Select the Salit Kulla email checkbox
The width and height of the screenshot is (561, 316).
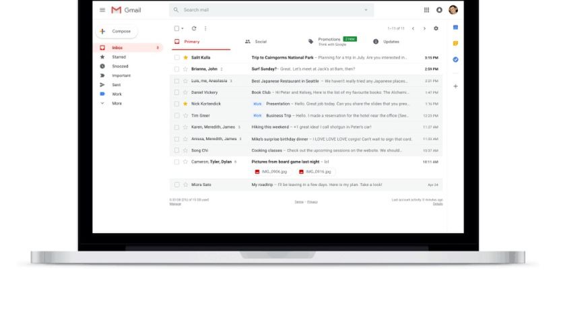click(176, 58)
